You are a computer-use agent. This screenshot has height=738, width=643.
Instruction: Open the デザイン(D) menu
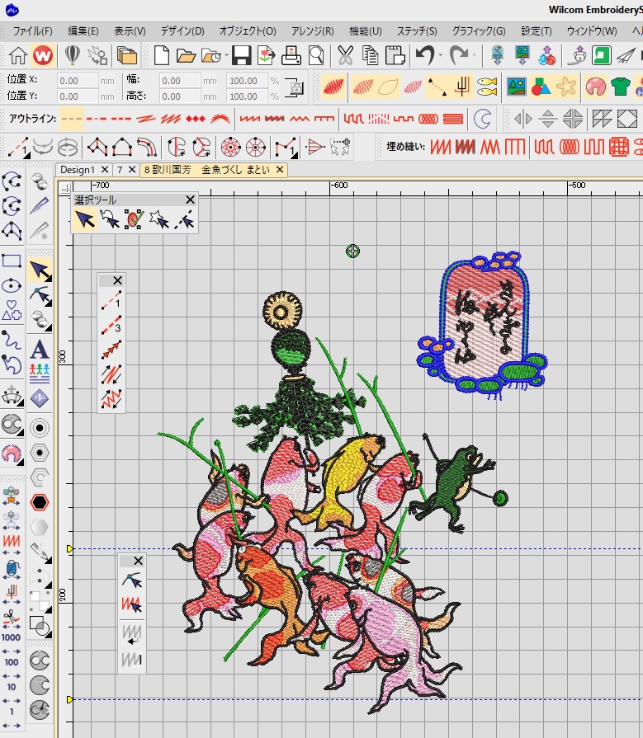coord(182,31)
